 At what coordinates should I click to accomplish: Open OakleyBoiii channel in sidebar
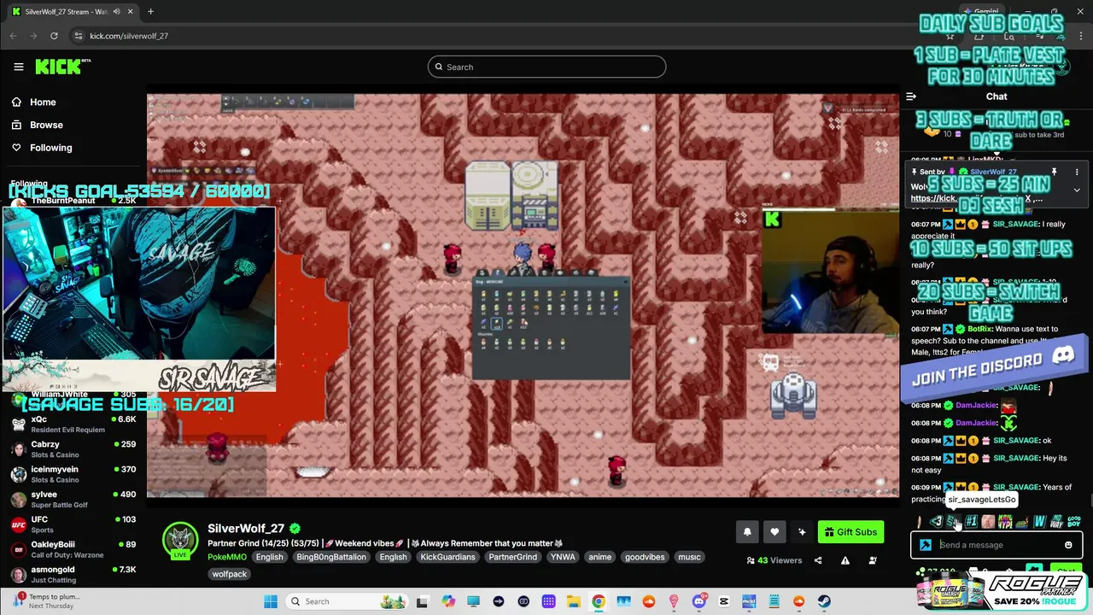tap(73, 548)
